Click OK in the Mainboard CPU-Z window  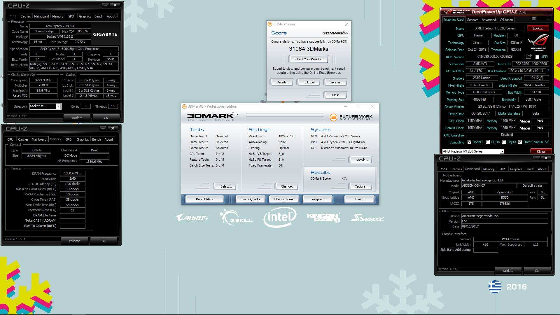coord(537,271)
